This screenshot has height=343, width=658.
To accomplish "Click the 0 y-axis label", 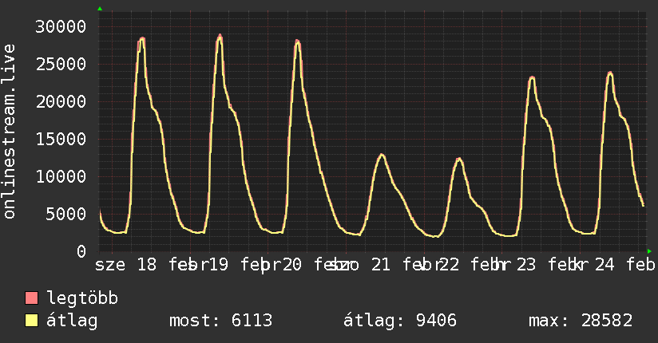I will point(81,251).
